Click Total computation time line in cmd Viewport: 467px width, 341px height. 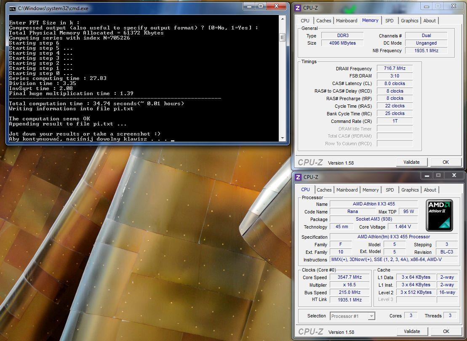coord(96,104)
